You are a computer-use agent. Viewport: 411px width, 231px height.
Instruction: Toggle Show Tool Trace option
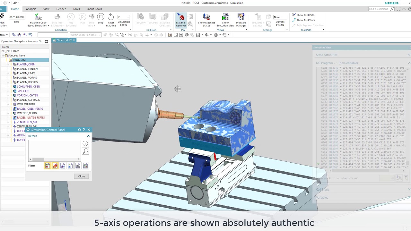(304, 20)
